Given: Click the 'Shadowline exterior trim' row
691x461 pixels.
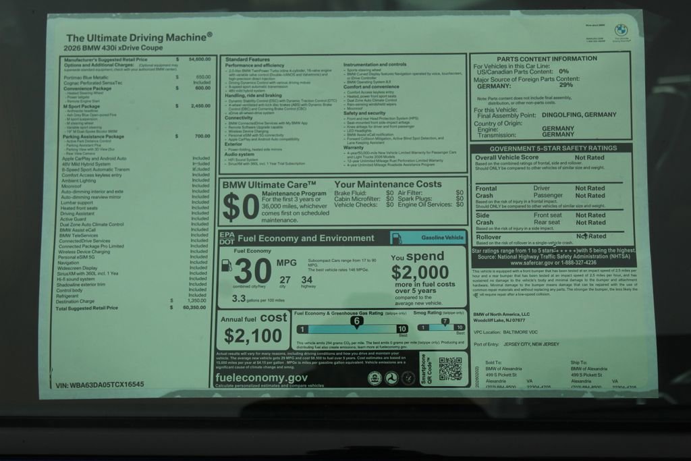Looking at the screenshot, I should 132,285.
